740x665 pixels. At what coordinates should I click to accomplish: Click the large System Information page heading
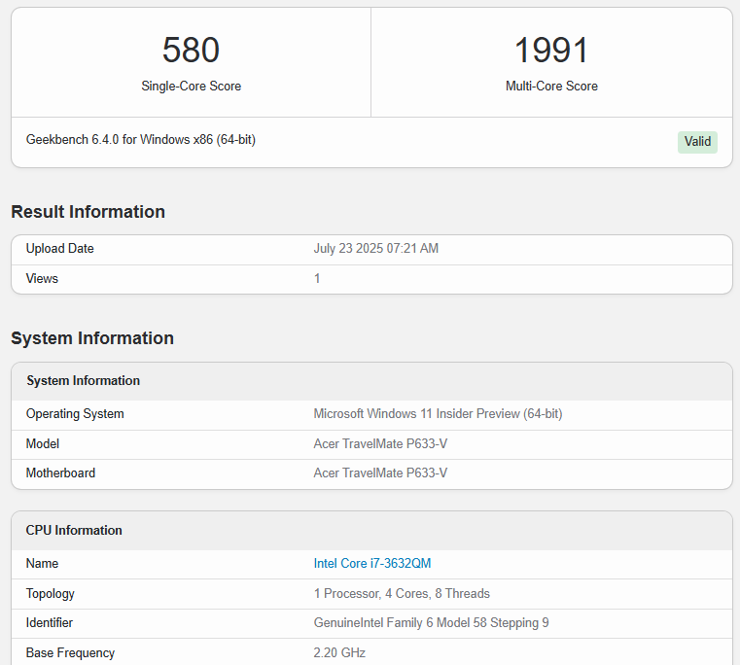point(92,338)
